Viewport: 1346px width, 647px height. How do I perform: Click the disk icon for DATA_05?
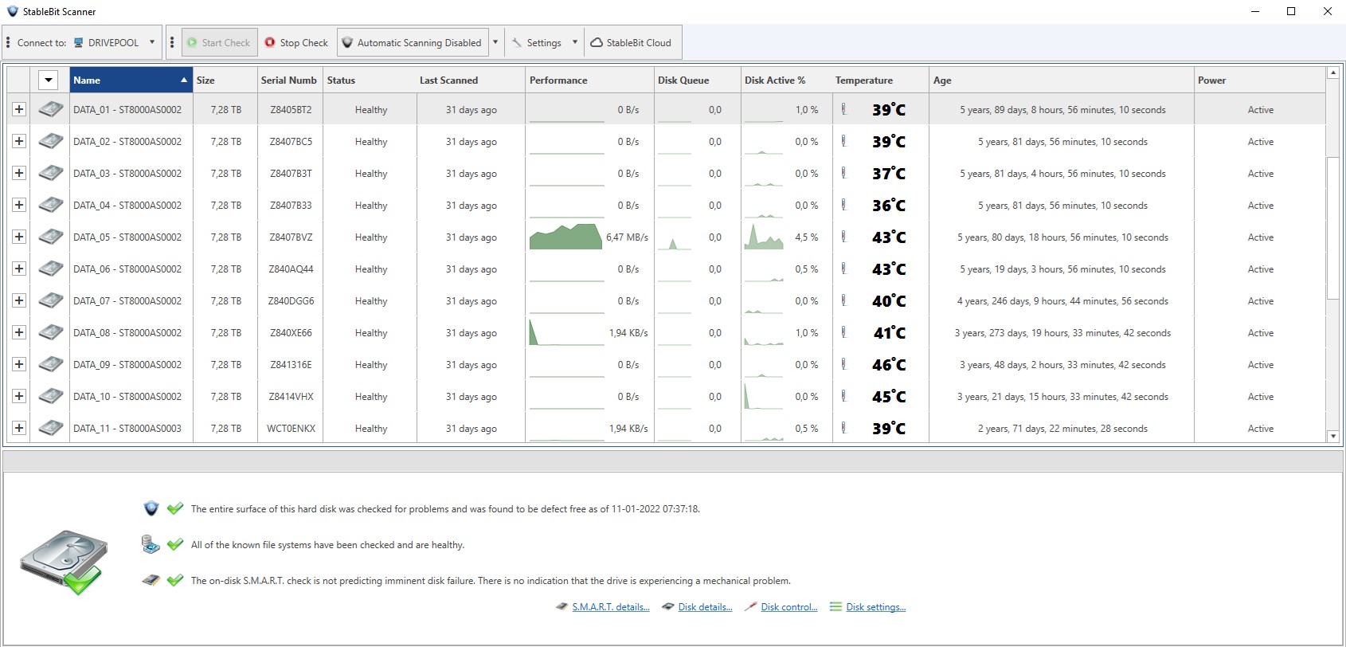click(x=51, y=237)
